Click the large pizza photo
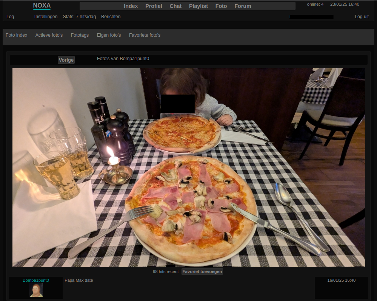 [189, 168]
